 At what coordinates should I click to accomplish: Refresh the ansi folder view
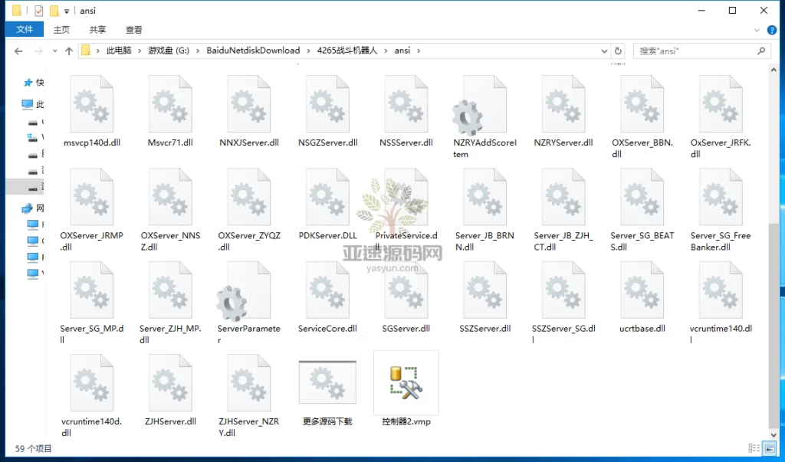618,51
